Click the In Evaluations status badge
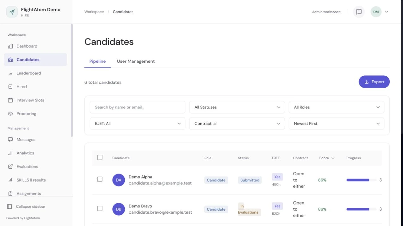 coord(249,209)
